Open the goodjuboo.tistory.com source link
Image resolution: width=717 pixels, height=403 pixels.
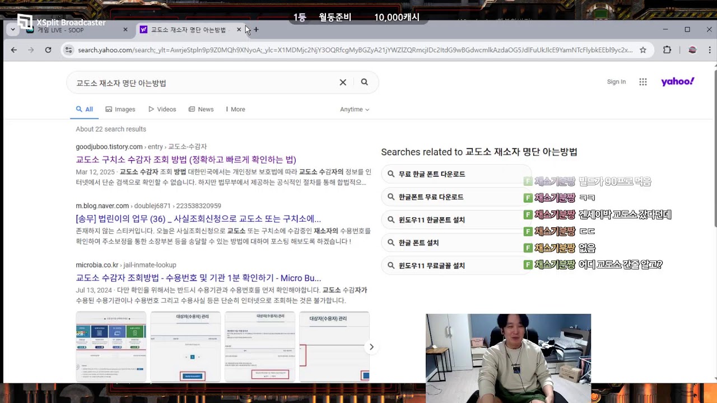(109, 147)
